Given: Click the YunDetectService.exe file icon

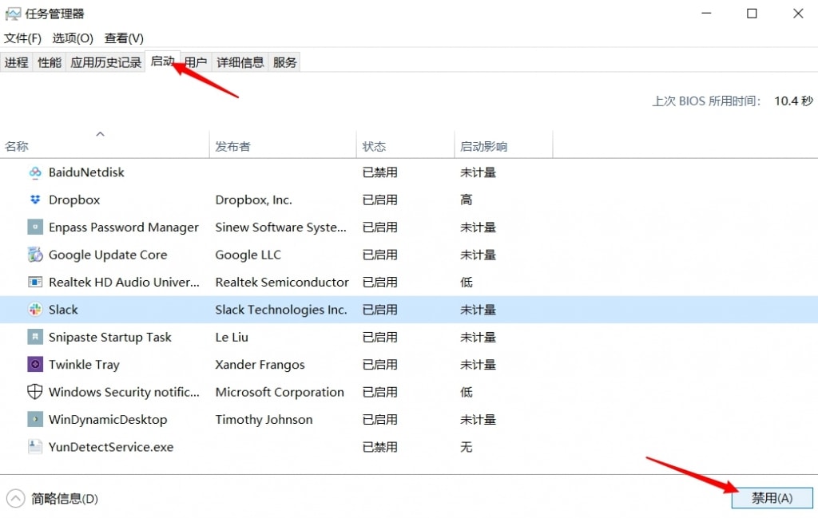Looking at the screenshot, I should (x=35, y=447).
